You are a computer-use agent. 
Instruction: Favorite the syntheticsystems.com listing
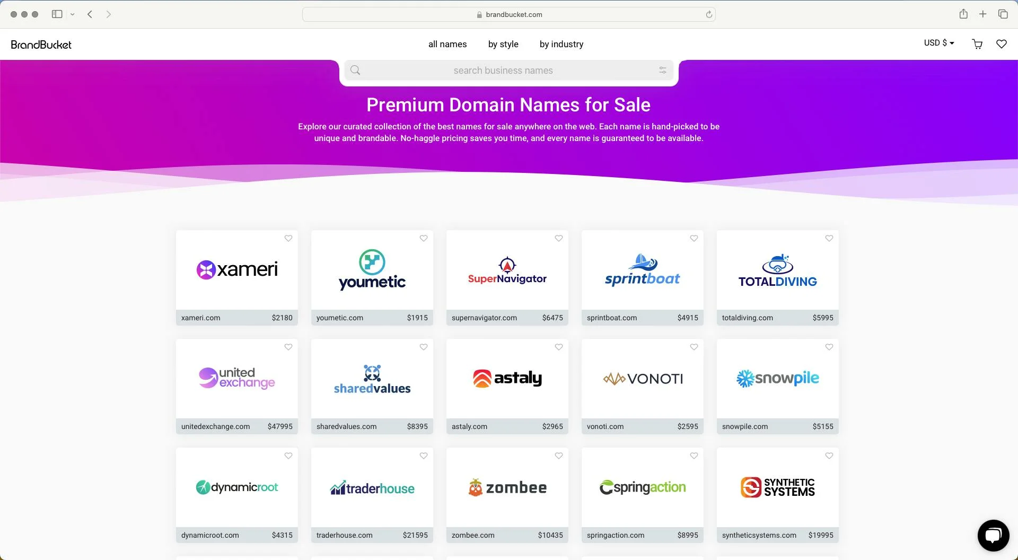coord(829,456)
